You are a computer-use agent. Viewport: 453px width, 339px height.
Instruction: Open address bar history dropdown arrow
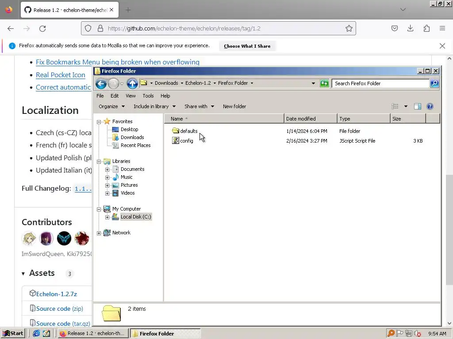pos(313,83)
